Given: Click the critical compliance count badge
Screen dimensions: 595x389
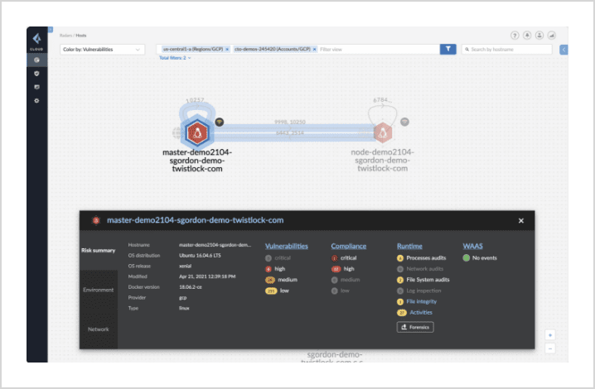Looking at the screenshot, I should pyautogui.click(x=334, y=258).
